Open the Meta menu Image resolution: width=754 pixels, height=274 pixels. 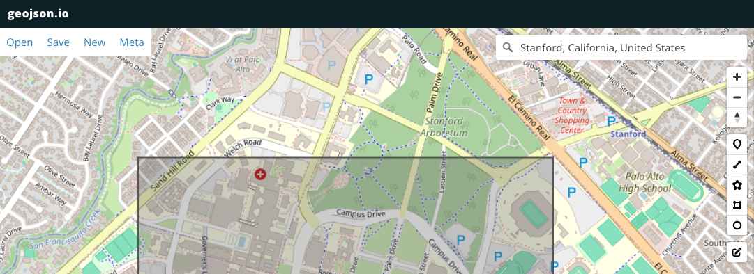[132, 42]
